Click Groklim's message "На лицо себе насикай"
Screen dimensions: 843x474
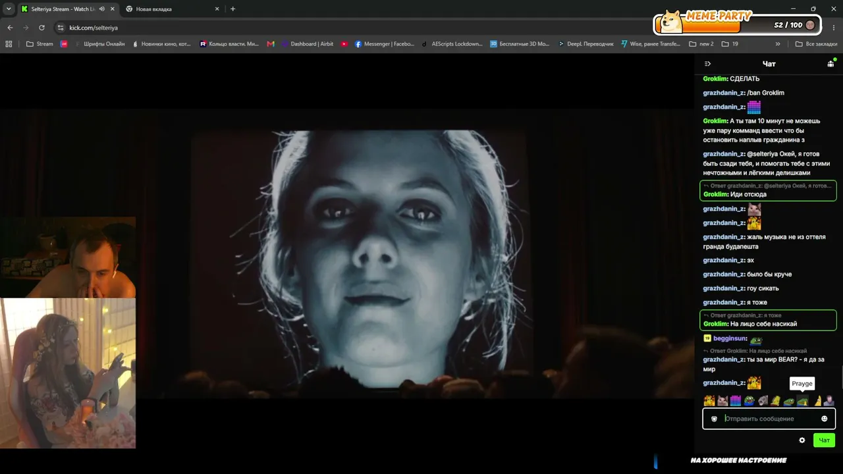(768, 320)
